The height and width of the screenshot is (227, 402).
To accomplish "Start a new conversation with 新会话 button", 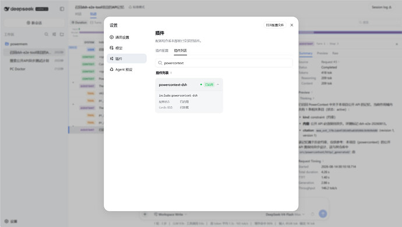I will [34, 23].
